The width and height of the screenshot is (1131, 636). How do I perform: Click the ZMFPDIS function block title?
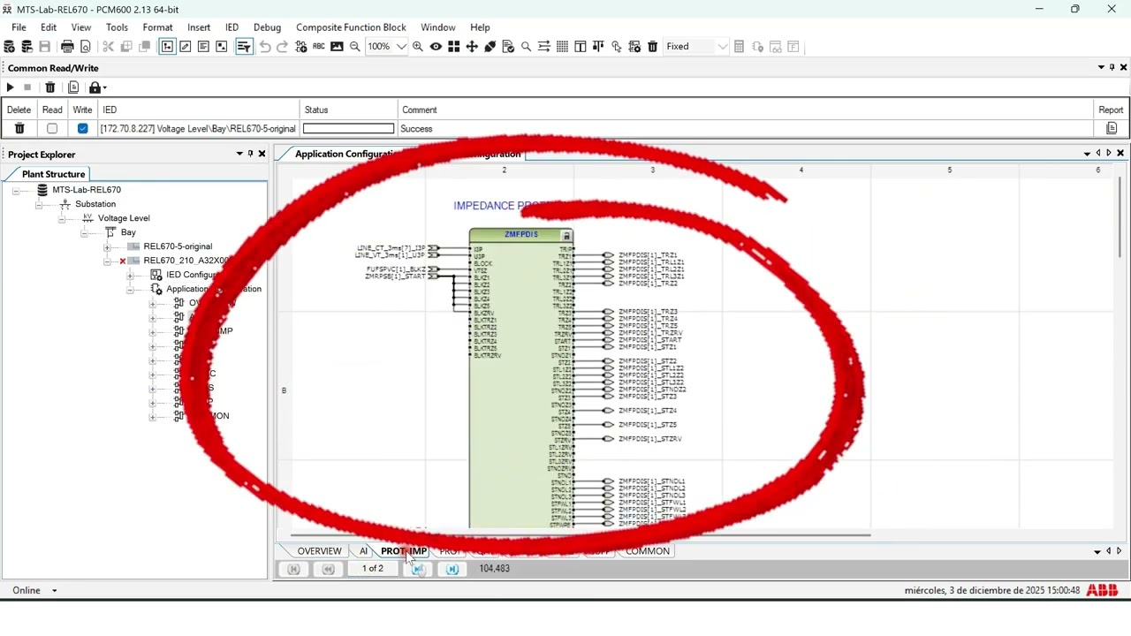tap(520, 235)
